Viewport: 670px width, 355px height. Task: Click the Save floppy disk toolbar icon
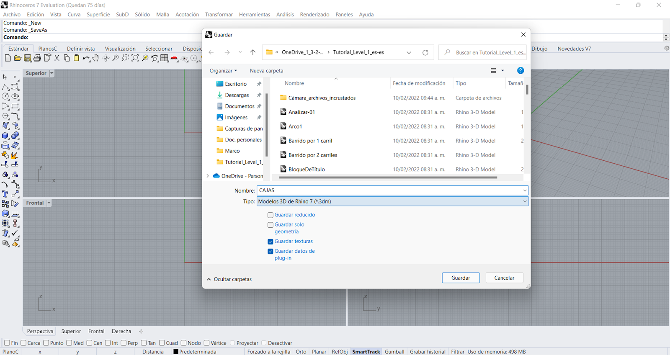[x=28, y=58]
